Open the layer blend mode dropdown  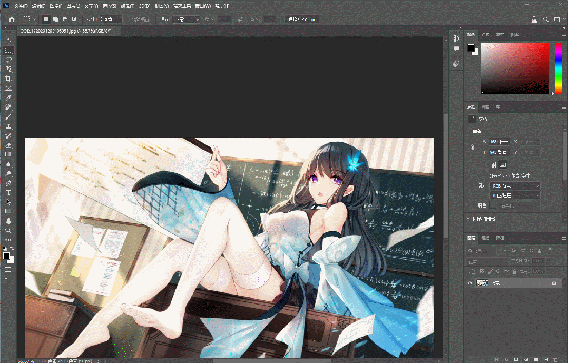point(487,261)
